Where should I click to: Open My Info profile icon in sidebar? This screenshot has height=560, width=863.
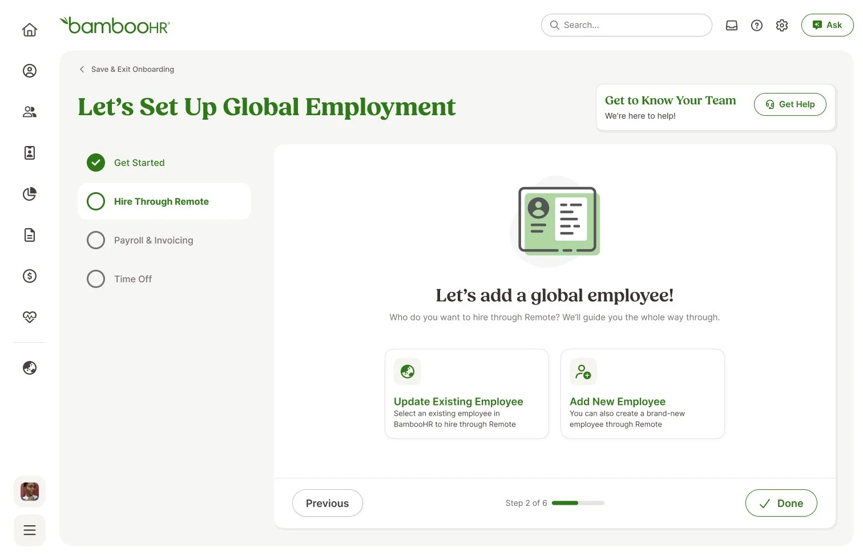click(x=30, y=71)
